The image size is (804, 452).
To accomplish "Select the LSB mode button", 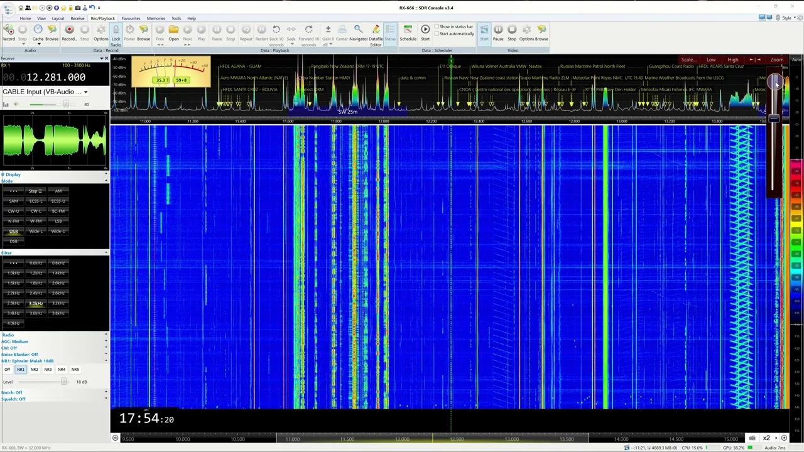I will (x=58, y=221).
